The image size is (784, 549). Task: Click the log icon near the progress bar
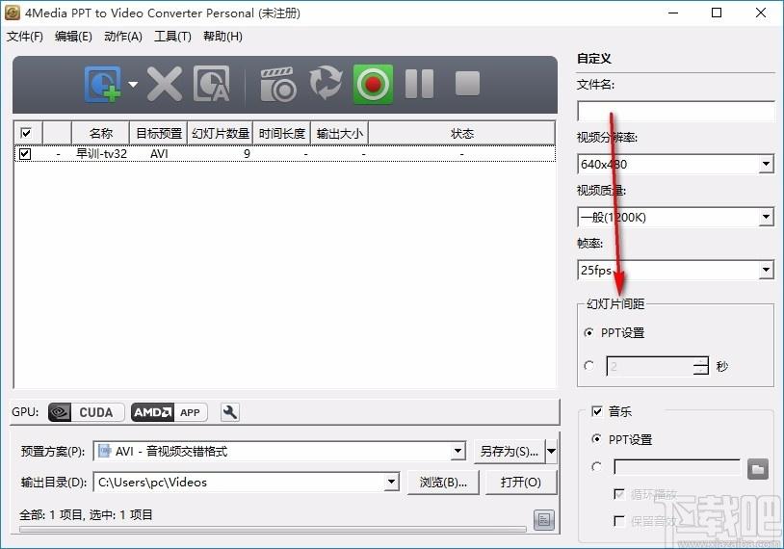point(544,520)
